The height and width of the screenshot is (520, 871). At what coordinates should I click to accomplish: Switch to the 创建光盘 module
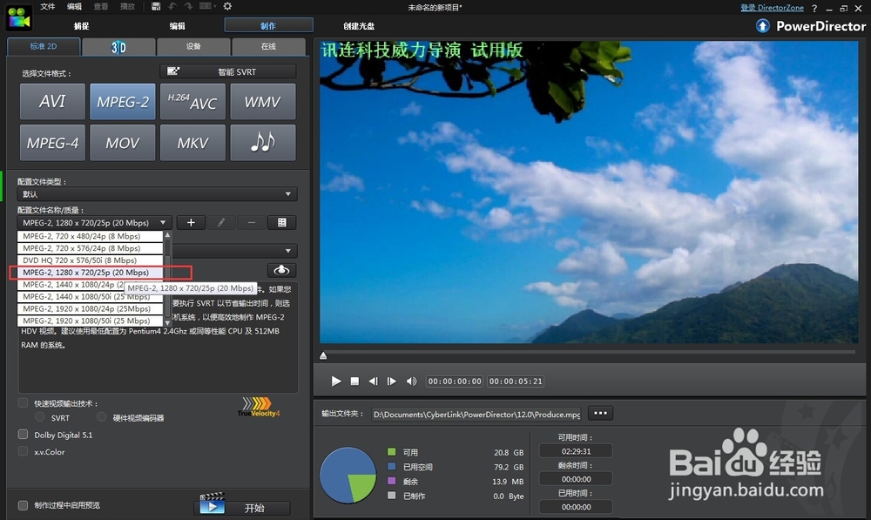359,26
